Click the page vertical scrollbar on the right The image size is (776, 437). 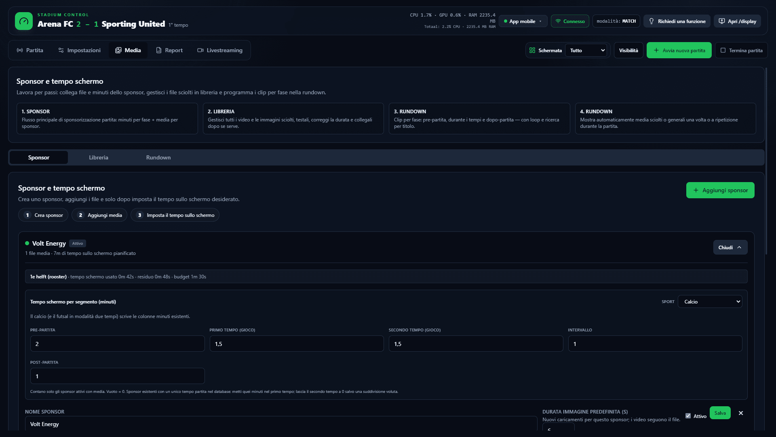pos(766,162)
